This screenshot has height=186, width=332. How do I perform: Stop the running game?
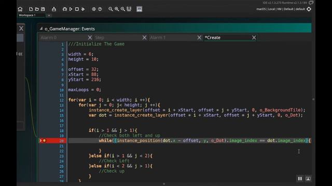pos(77,9)
